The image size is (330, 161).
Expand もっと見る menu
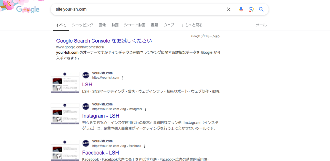tap(192, 25)
